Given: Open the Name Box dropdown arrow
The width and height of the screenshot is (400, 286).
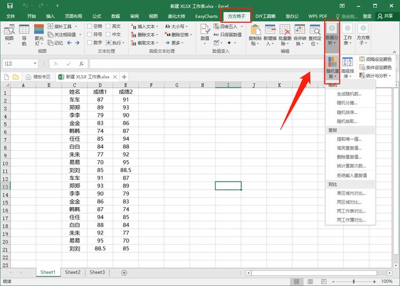Looking at the screenshot, I should pos(35,64).
